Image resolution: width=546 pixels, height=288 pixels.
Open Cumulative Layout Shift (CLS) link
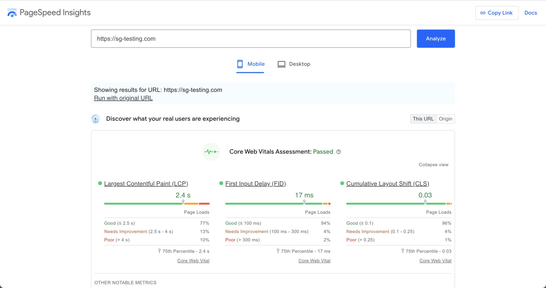pos(388,184)
